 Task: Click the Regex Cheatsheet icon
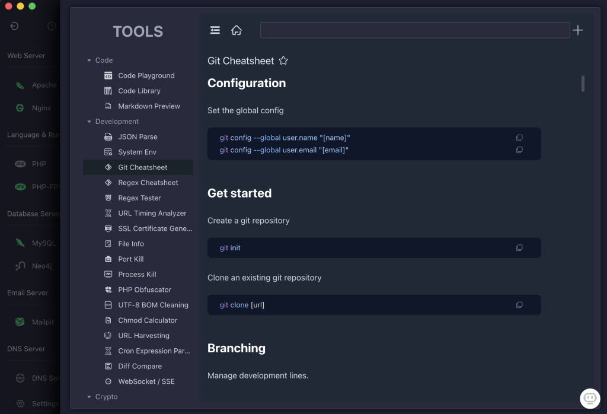[108, 183]
